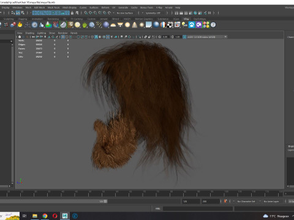The width and height of the screenshot is (294, 220).
Task: Click the V-Ray sphere light icon
Action: click(x=127, y=25)
